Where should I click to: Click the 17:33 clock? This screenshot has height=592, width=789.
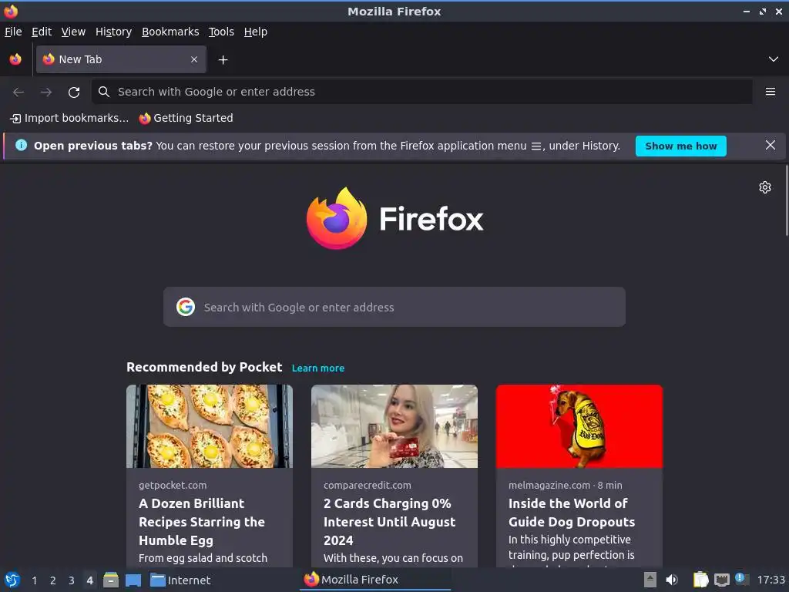click(x=771, y=580)
